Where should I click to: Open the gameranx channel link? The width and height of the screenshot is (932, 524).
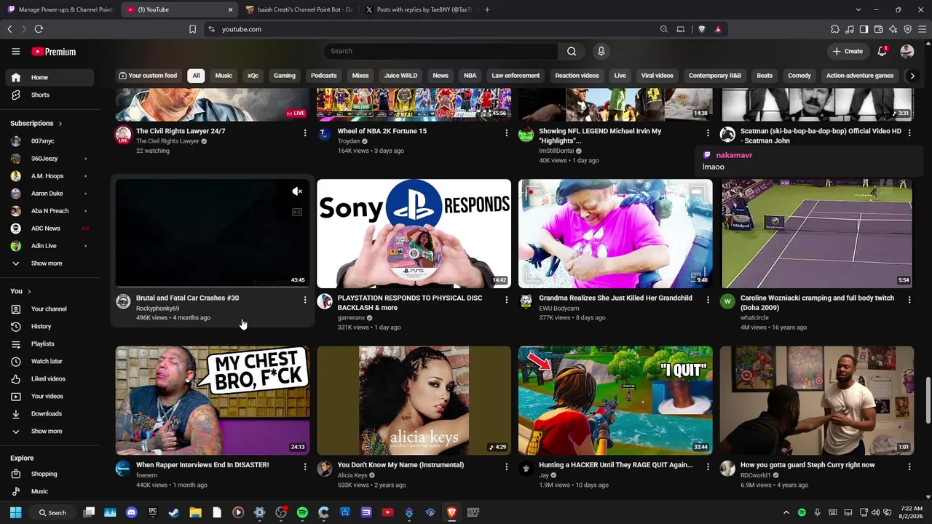[x=351, y=318]
